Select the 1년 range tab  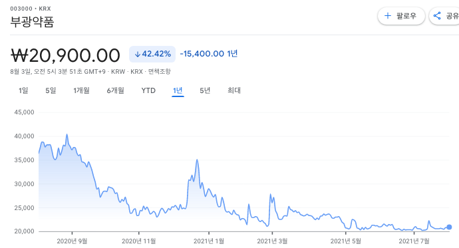click(x=178, y=90)
